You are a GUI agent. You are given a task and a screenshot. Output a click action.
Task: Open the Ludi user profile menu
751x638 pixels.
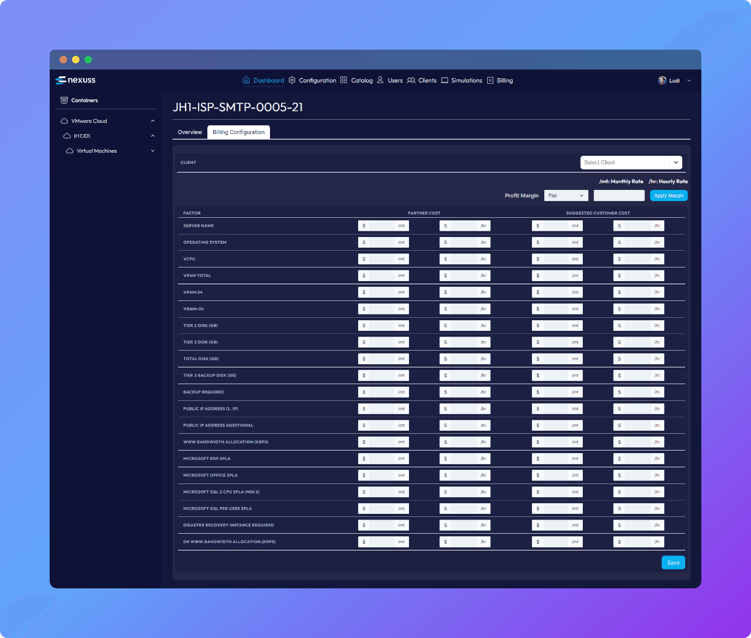tap(674, 81)
